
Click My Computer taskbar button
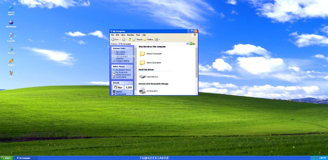[x=26, y=158]
